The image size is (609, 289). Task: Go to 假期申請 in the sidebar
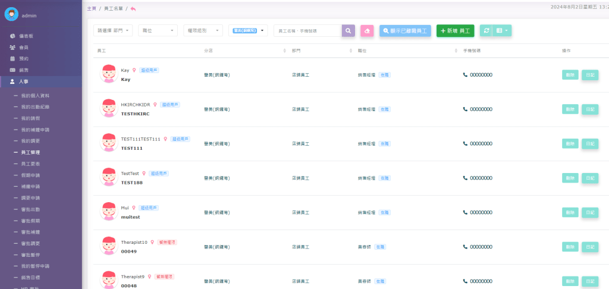click(x=30, y=175)
